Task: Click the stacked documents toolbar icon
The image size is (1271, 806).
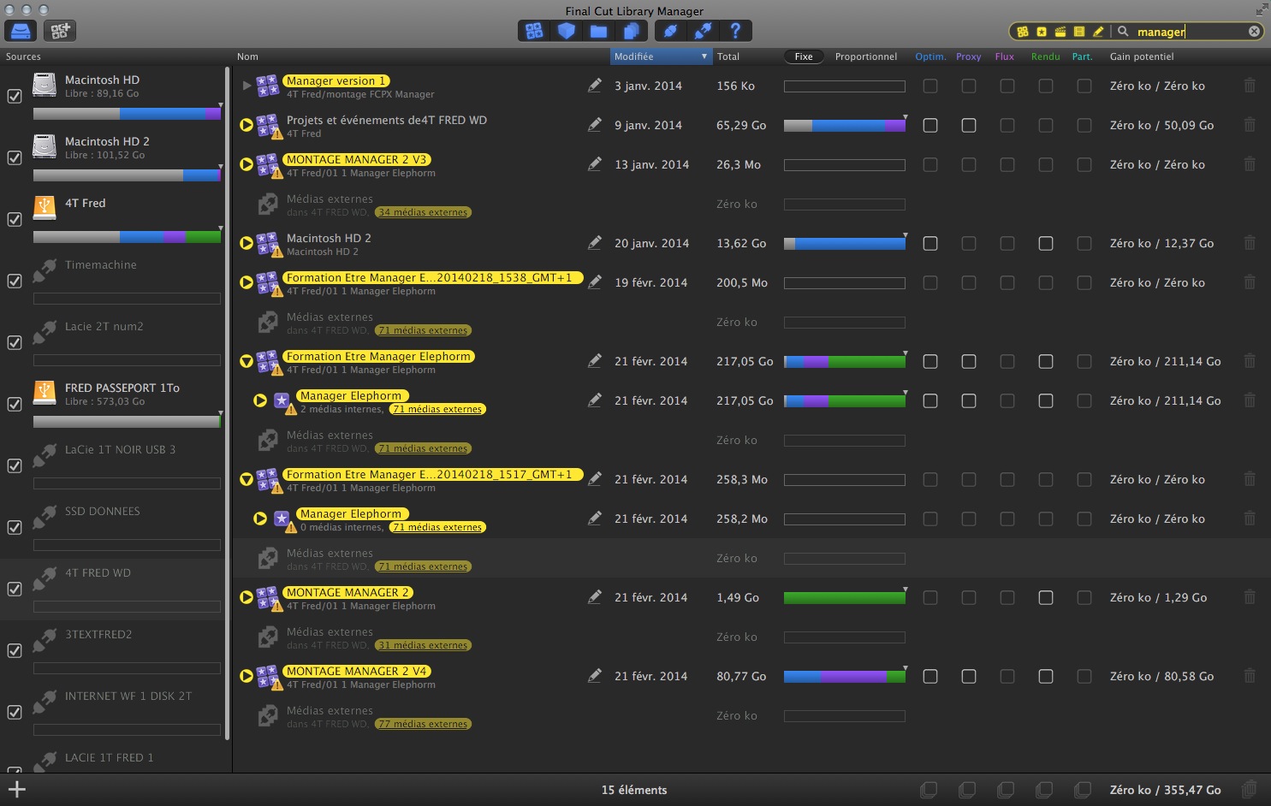Action: (x=631, y=31)
